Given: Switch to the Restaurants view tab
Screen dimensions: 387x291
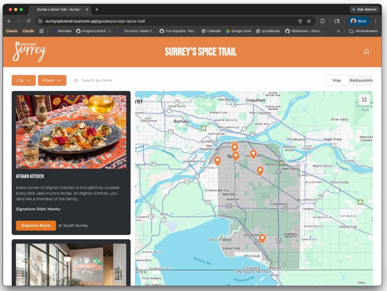Looking at the screenshot, I should pos(361,80).
